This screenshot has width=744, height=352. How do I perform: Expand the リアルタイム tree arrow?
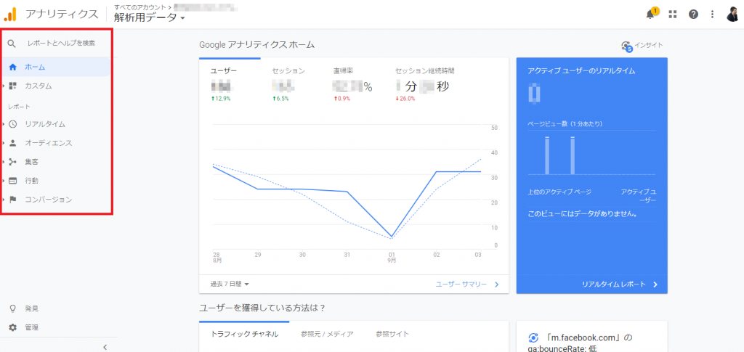coord(4,124)
